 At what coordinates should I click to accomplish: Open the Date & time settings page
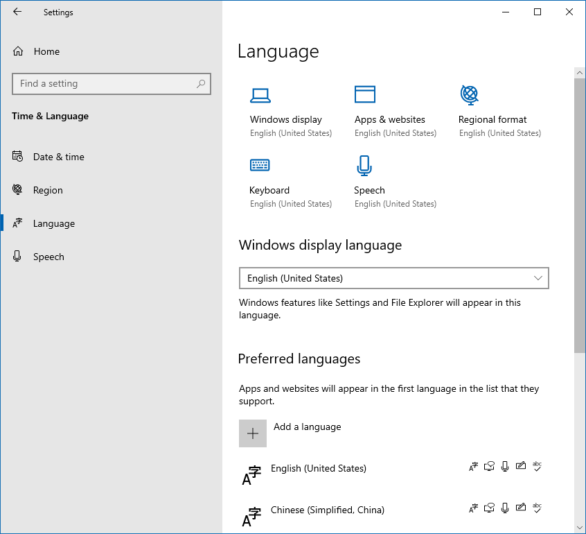point(58,157)
